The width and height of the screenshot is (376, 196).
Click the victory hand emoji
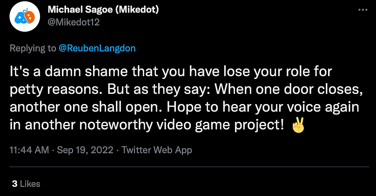(298, 125)
